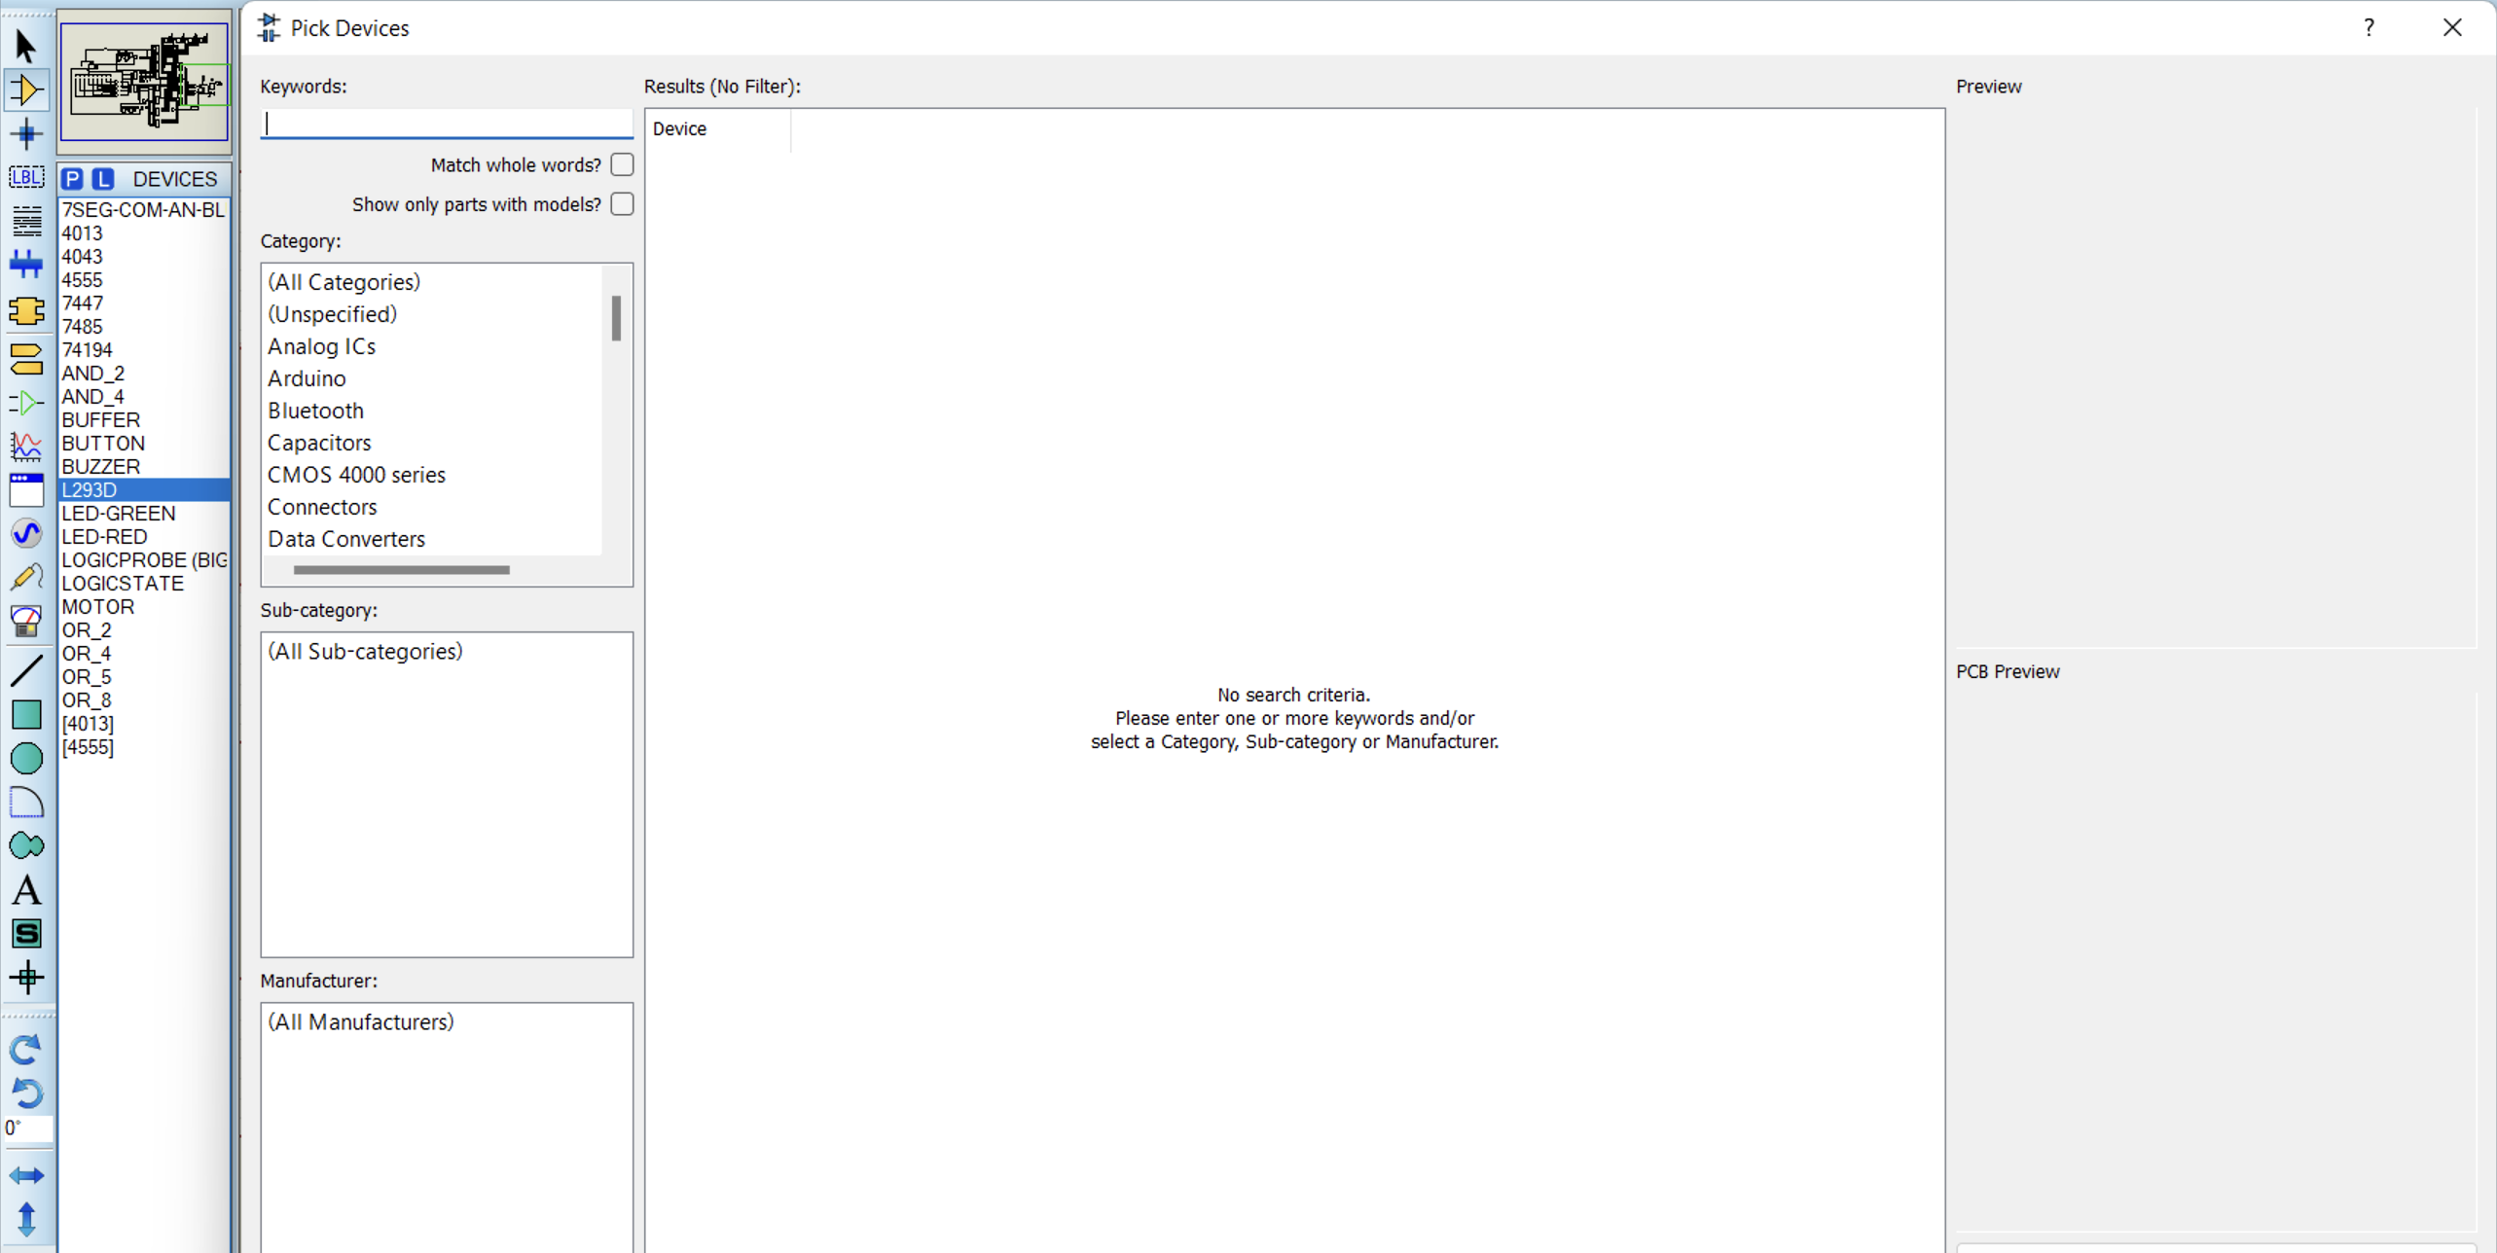The width and height of the screenshot is (2497, 1253).
Task: Select LED-GREEN from devices list
Action: [119, 513]
